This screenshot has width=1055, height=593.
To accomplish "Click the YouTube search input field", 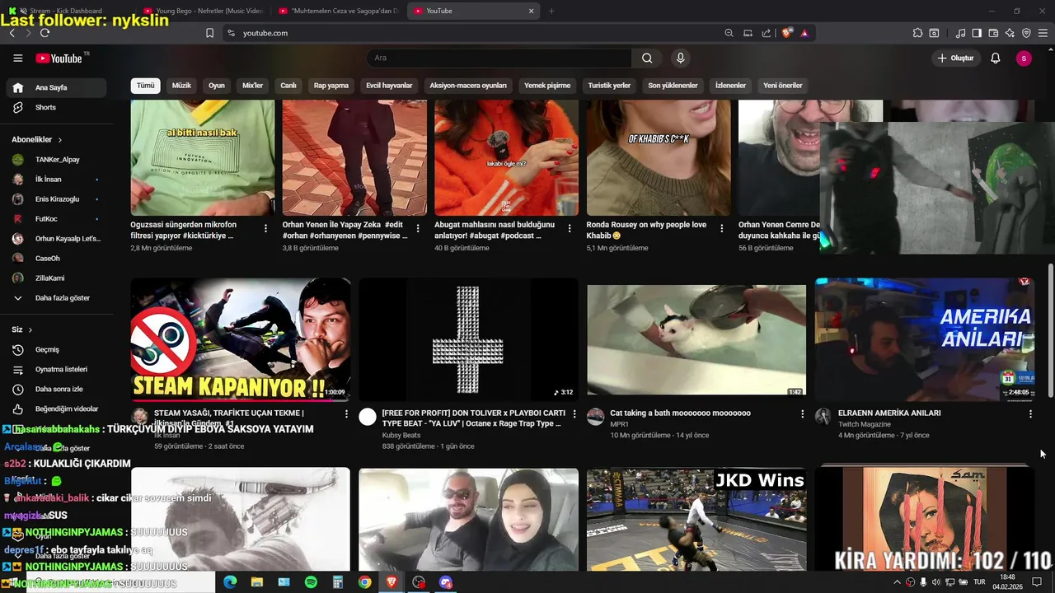I will point(499,58).
